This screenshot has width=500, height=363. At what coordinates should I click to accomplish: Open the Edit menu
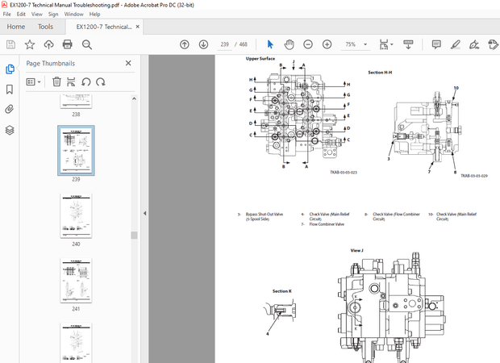click(21, 14)
